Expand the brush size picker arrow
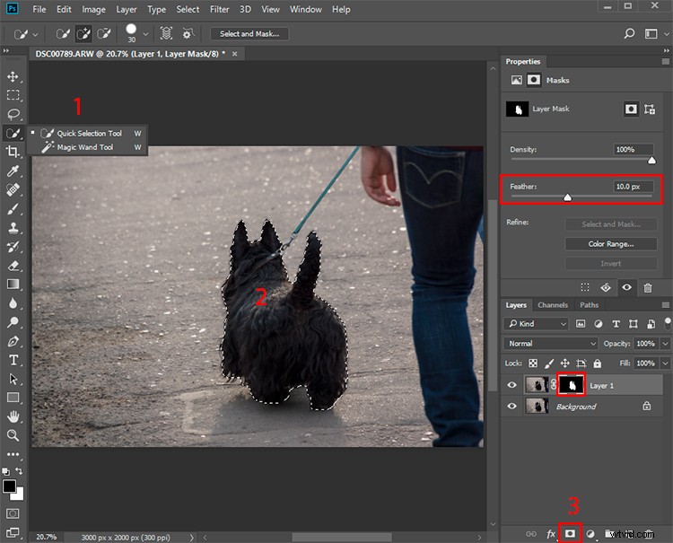This screenshot has width=673, height=543. click(146, 34)
